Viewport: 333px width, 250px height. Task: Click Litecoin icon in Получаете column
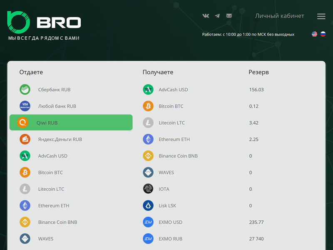click(x=148, y=122)
